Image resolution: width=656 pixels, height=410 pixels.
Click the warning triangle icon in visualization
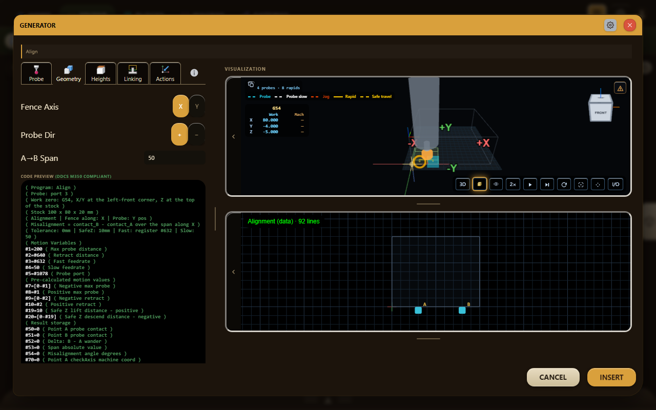coord(620,88)
